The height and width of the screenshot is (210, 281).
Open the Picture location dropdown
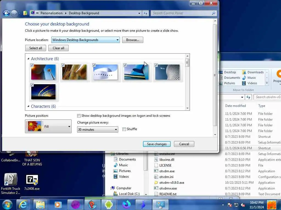86,40
